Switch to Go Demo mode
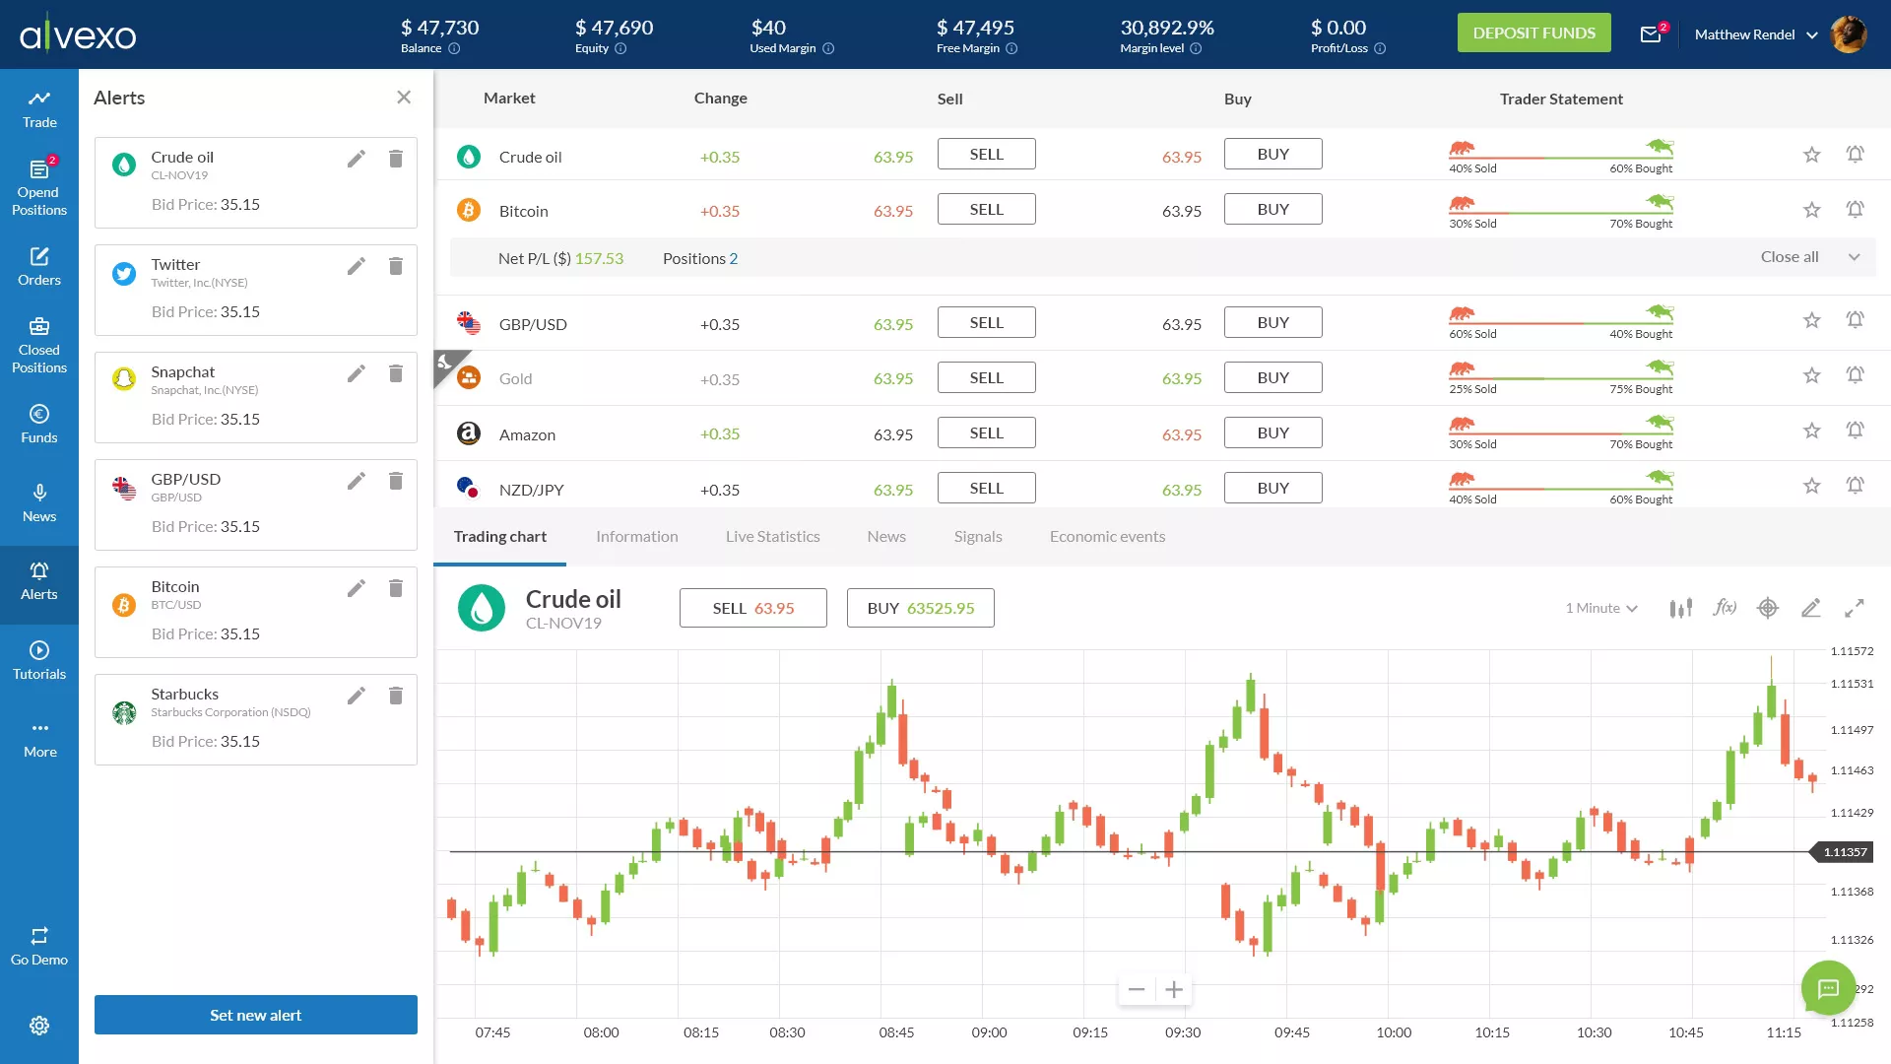Viewport: 1891px width, 1064px height. tap(39, 947)
